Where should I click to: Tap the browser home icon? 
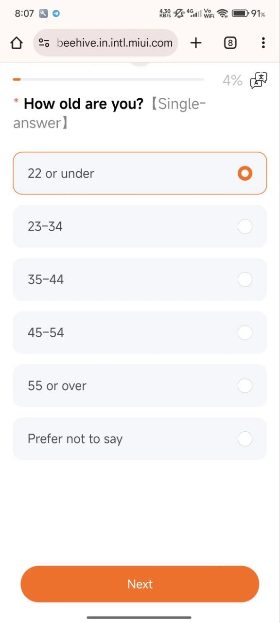[x=17, y=43]
